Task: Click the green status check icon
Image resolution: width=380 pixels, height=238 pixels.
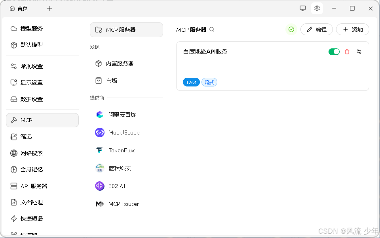Action: point(291,29)
